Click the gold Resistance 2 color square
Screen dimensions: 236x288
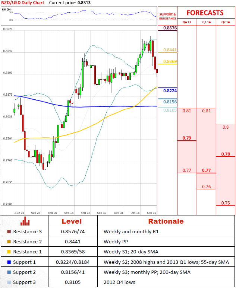pos(9,241)
